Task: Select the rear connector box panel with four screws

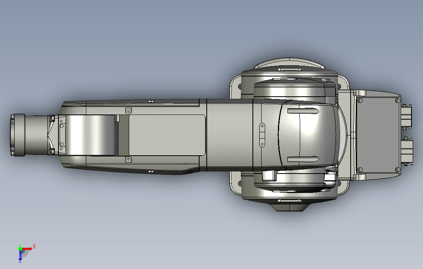Action: pyautogui.click(x=378, y=135)
